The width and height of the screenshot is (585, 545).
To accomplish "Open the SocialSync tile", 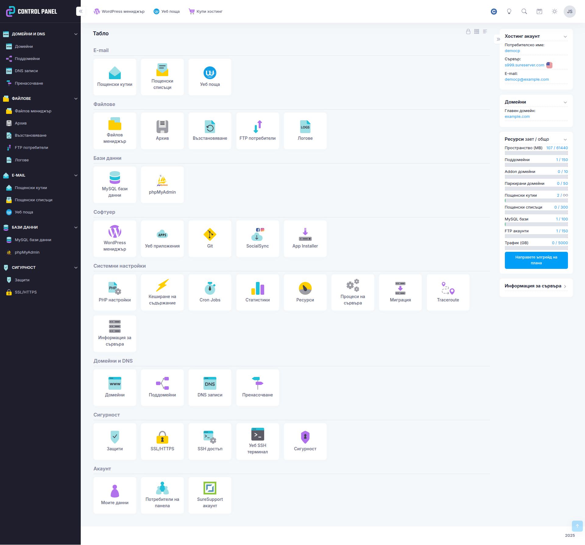I will pyautogui.click(x=257, y=239).
